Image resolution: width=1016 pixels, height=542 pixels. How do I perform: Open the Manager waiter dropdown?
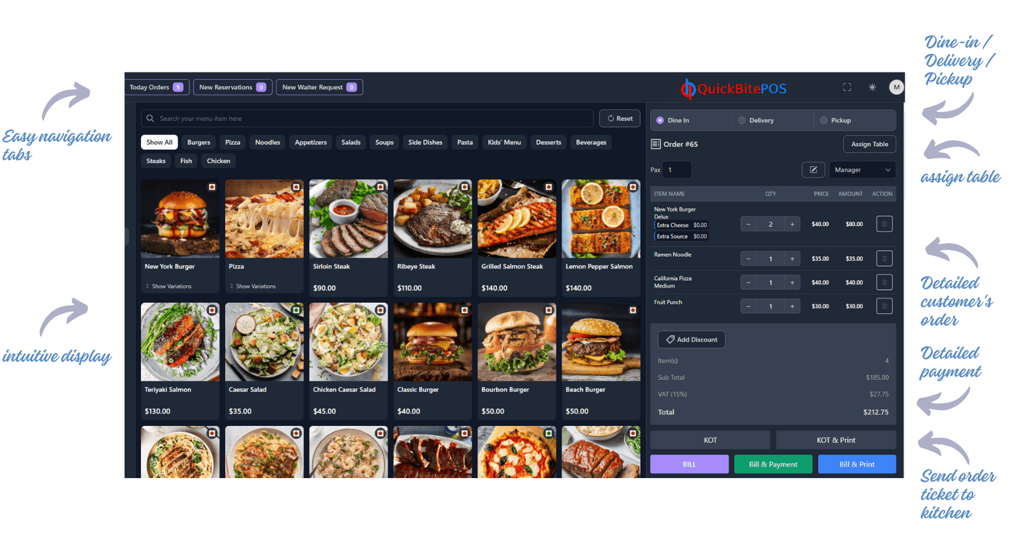[862, 170]
